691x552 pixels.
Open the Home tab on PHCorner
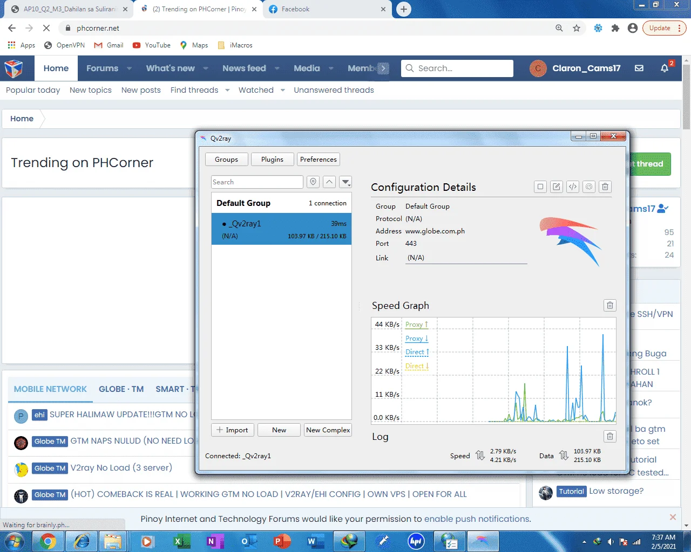click(56, 68)
